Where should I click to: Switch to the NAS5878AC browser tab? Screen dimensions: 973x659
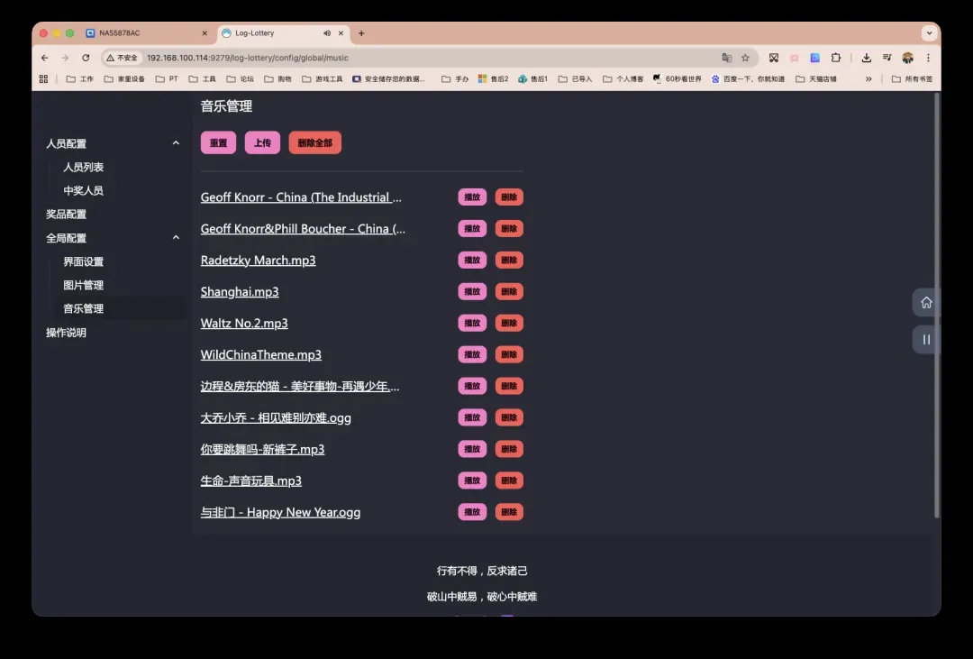click(x=144, y=33)
